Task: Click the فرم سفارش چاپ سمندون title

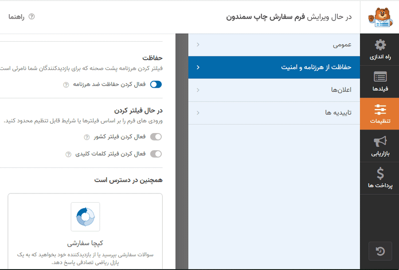Action: coord(266,17)
